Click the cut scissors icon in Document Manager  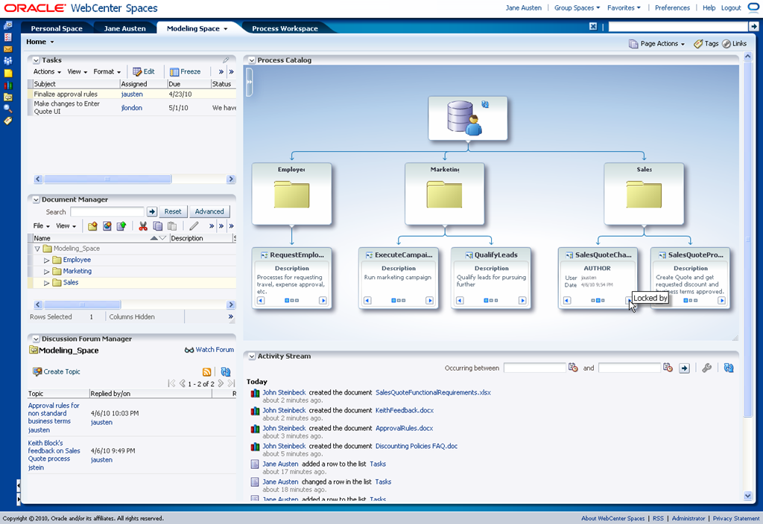pyautogui.click(x=143, y=226)
